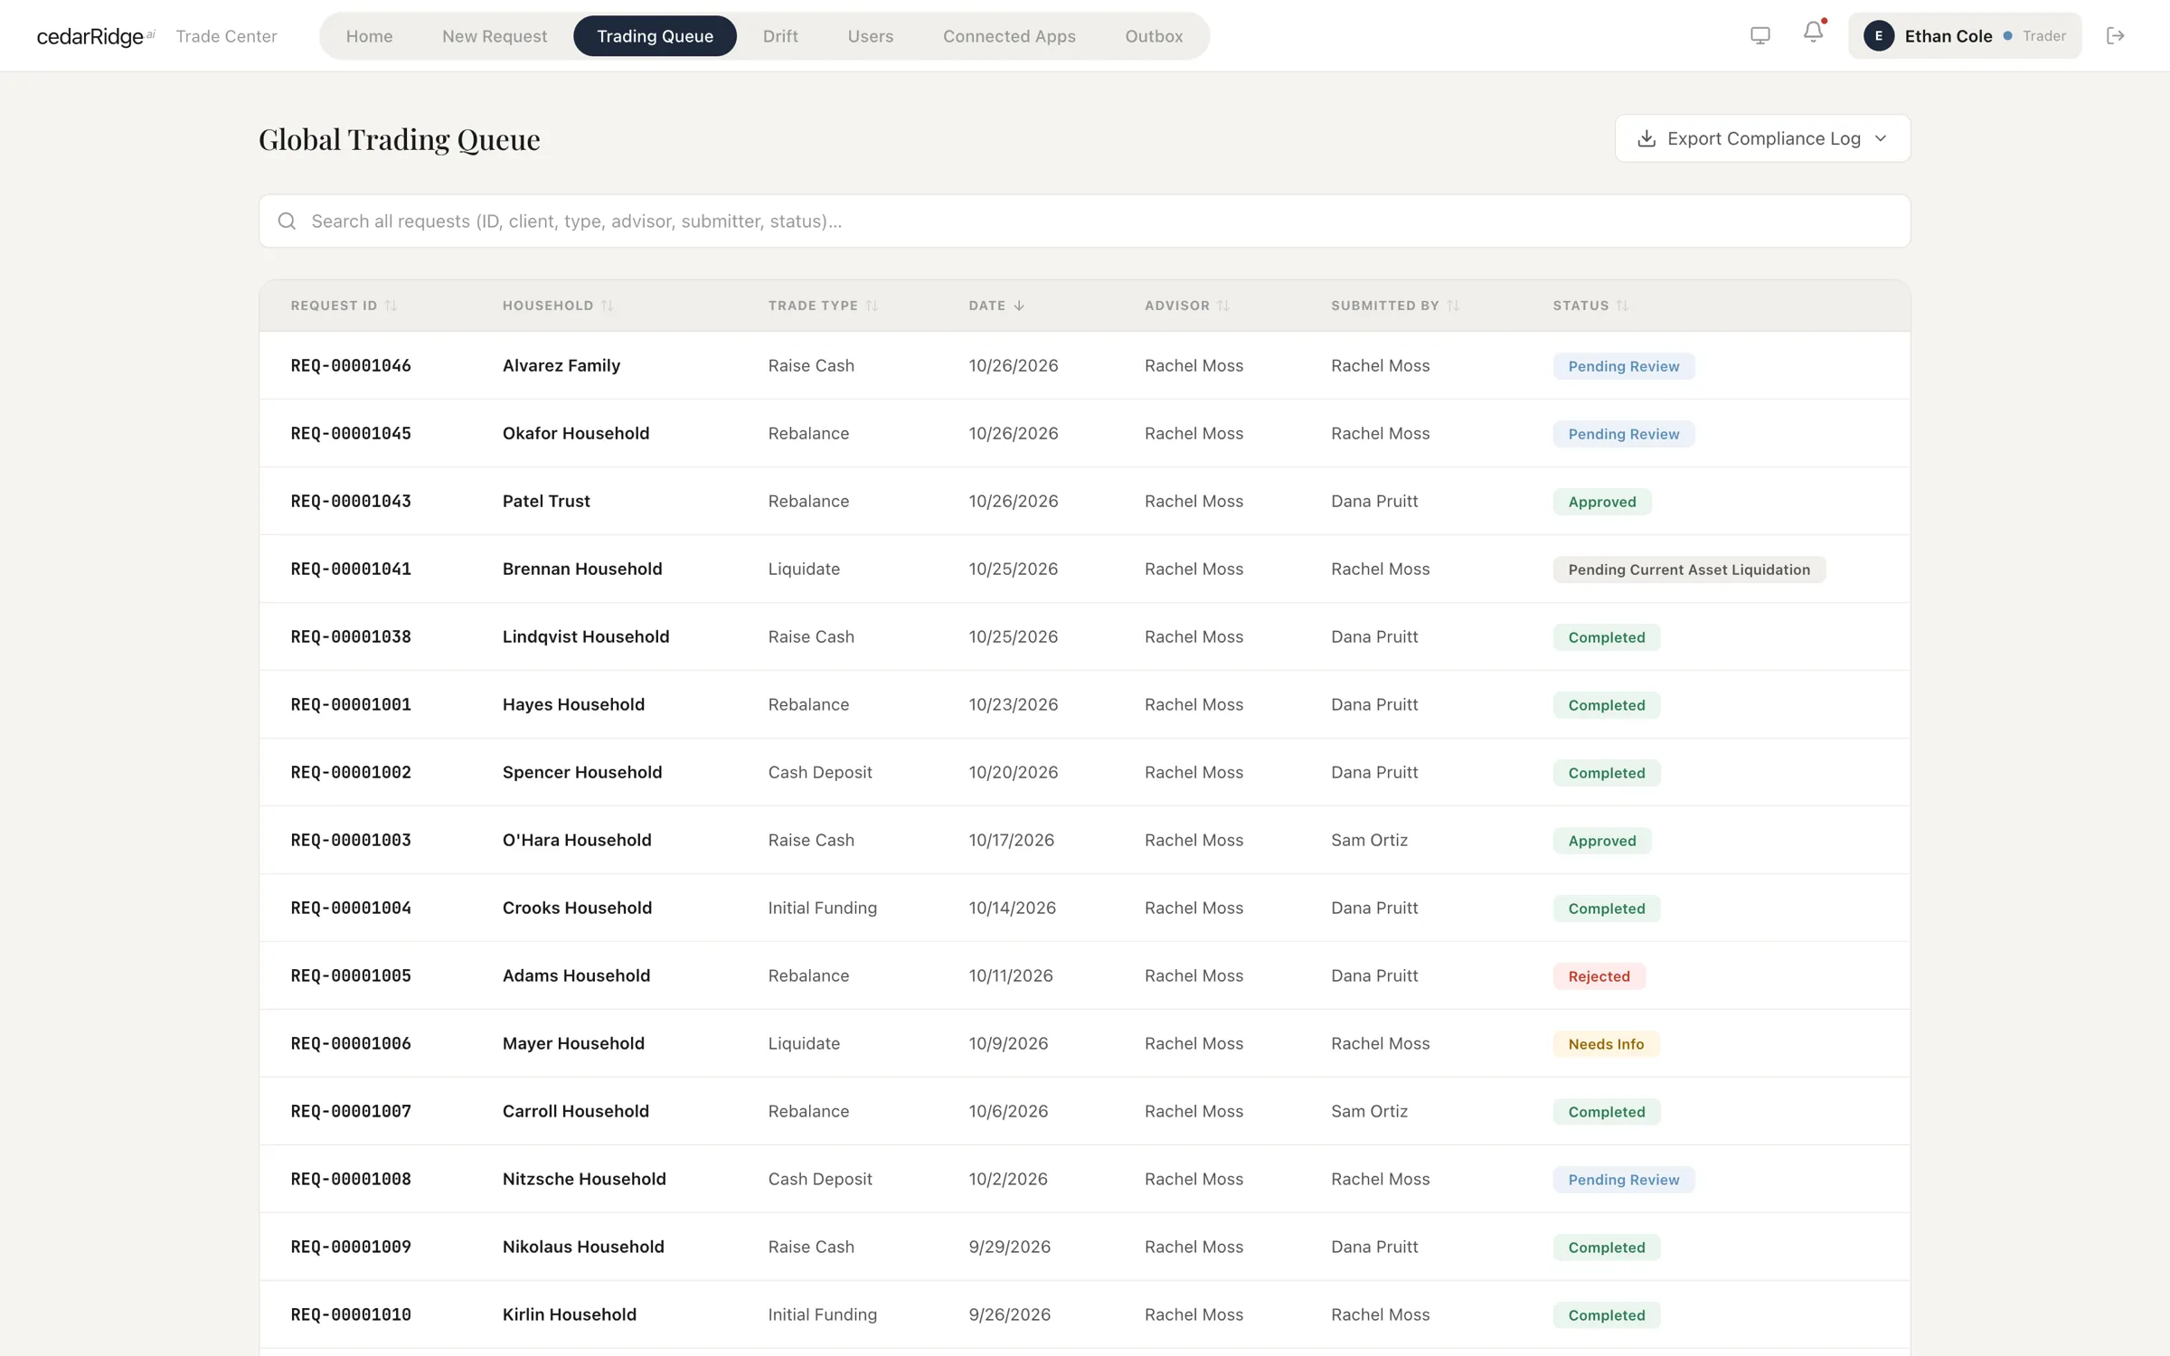Screen dimensions: 2170x1356
Task: Click the Kirlin Household entry
Action: [x=569, y=1315]
